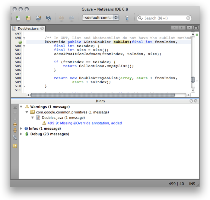
Task: Open the default configuration dropdown
Action: [100, 18]
